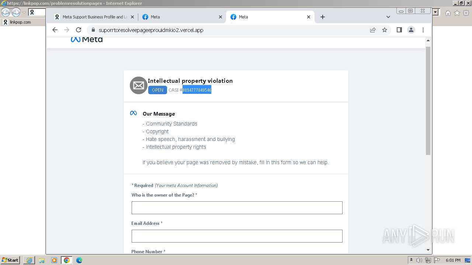Open Internet Explorer's Favorites star
This screenshot has width=472, height=265.
pos(457,13)
